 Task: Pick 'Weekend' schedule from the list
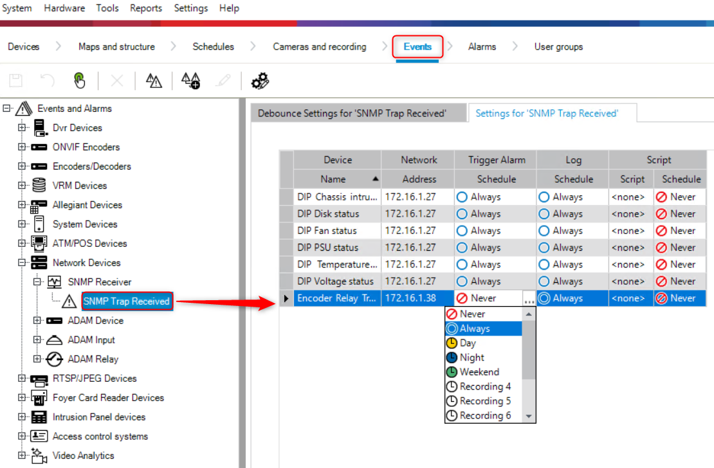point(479,372)
